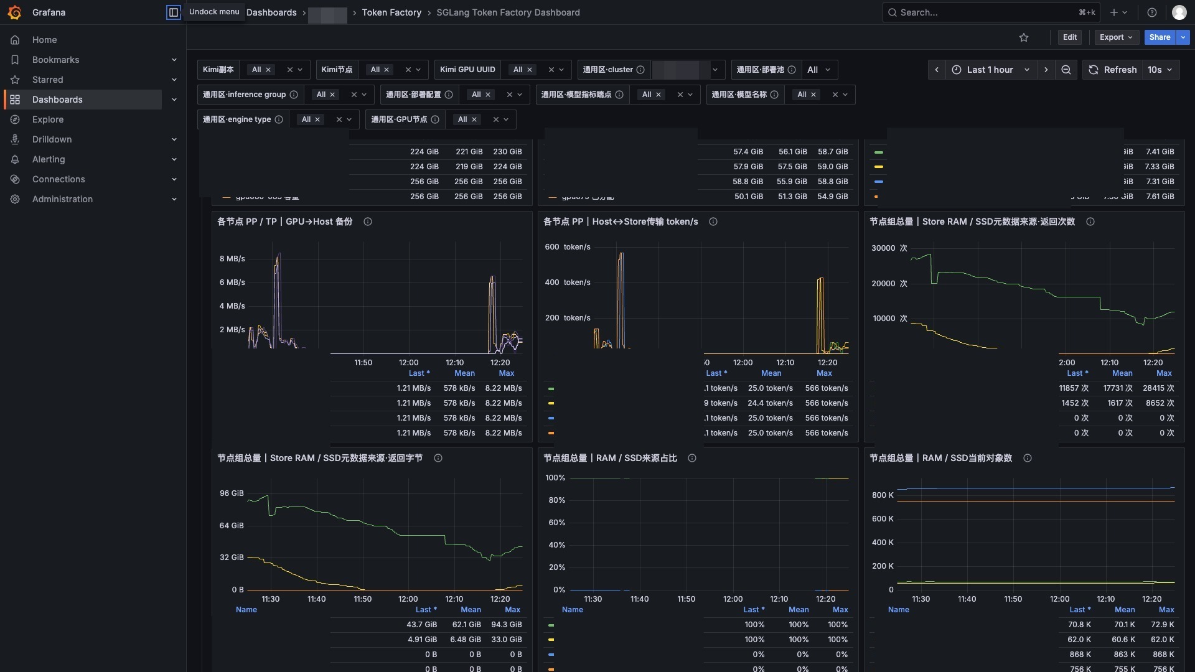Show info for GPU→Host 备份 panel
Screen dimensions: 1195x672
click(x=368, y=222)
